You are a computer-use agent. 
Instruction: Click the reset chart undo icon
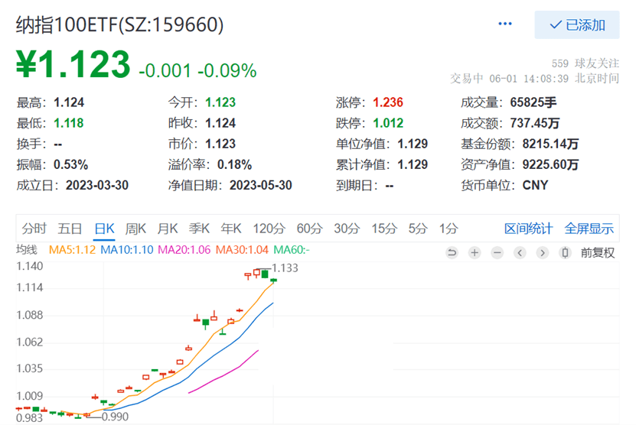(452, 253)
